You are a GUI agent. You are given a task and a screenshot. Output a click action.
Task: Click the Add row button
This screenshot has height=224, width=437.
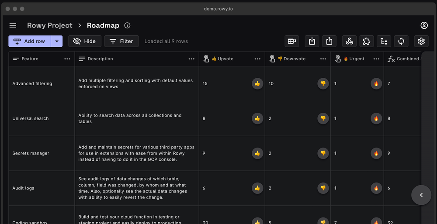coord(30,41)
